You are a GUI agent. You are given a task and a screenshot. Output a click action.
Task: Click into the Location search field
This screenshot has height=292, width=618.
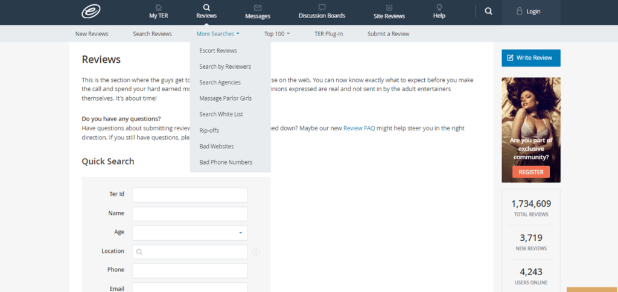190,252
